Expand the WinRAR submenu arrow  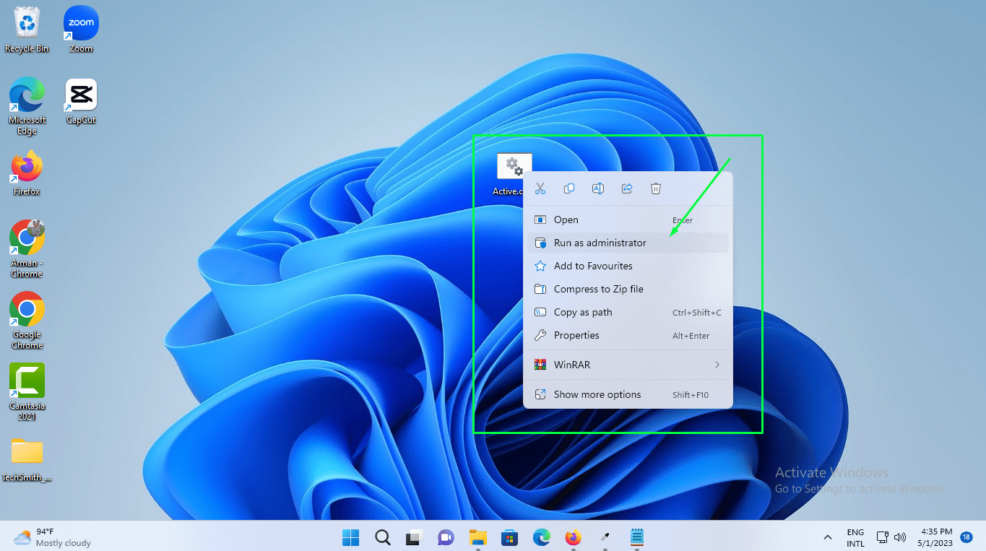[x=717, y=365]
